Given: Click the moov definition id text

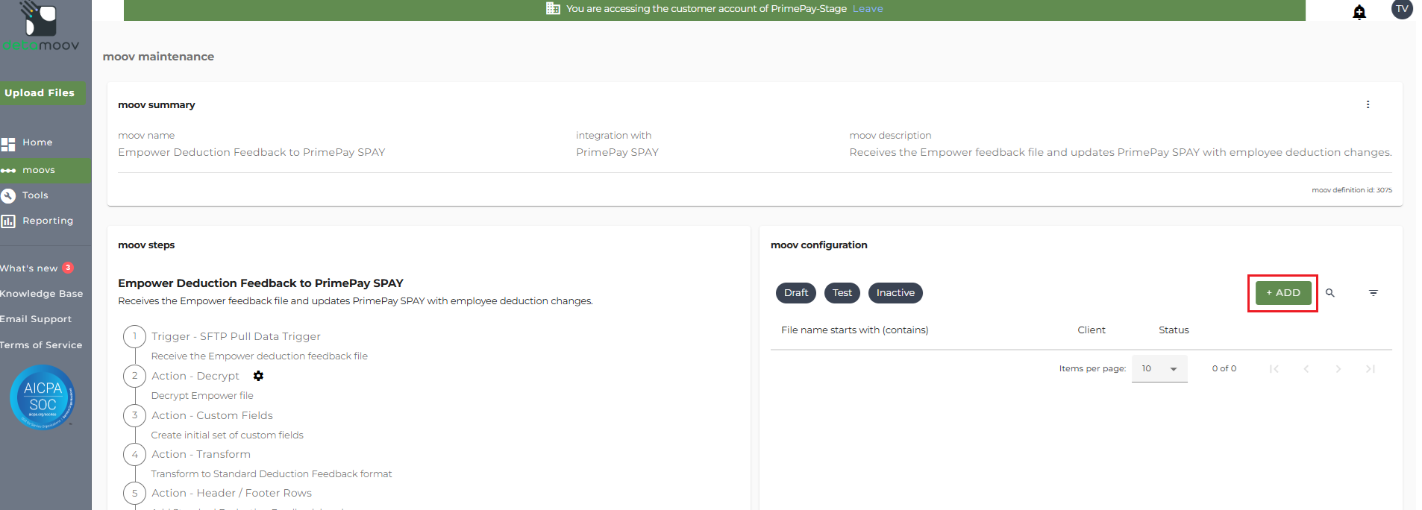Looking at the screenshot, I should click(1352, 190).
